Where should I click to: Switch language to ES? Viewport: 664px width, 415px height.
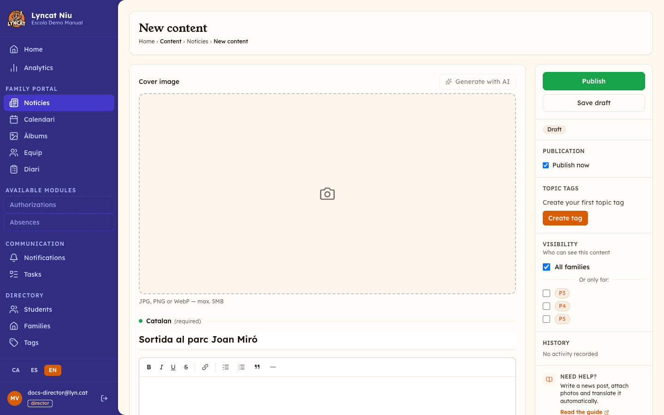pos(34,370)
